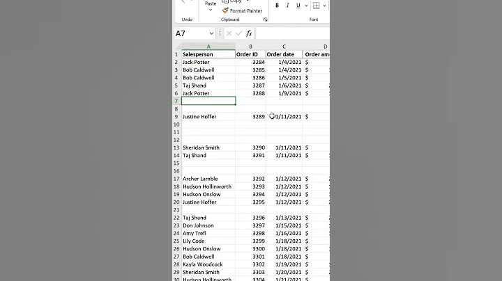
Task: Click the Insert Function fx icon
Action: [x=249, y=33]
